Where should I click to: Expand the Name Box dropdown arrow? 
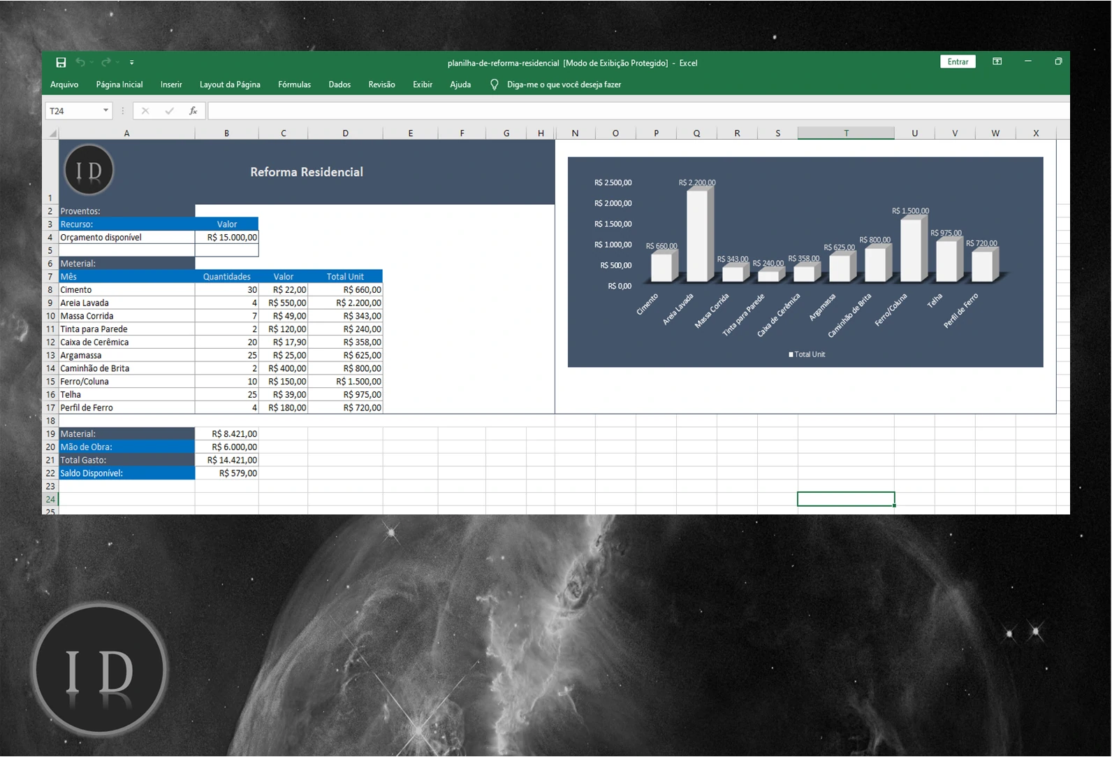[x=105, y=111]
